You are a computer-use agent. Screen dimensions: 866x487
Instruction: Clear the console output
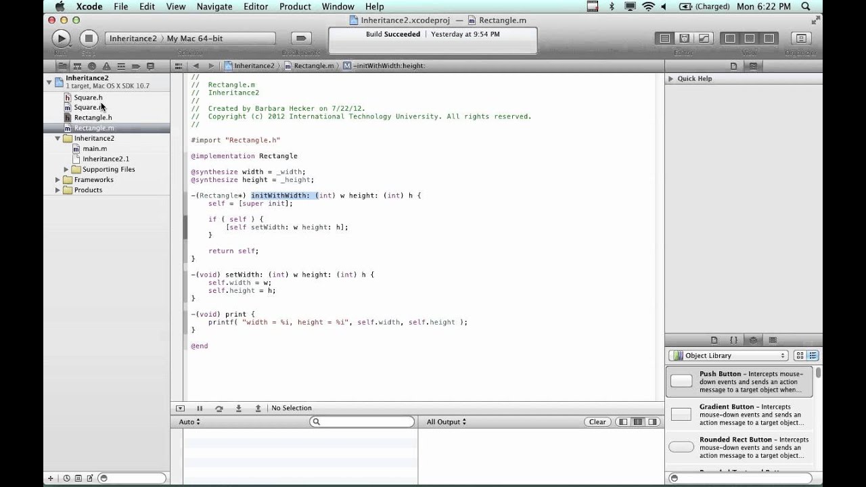pyautogui.click(x=597, y=422)
